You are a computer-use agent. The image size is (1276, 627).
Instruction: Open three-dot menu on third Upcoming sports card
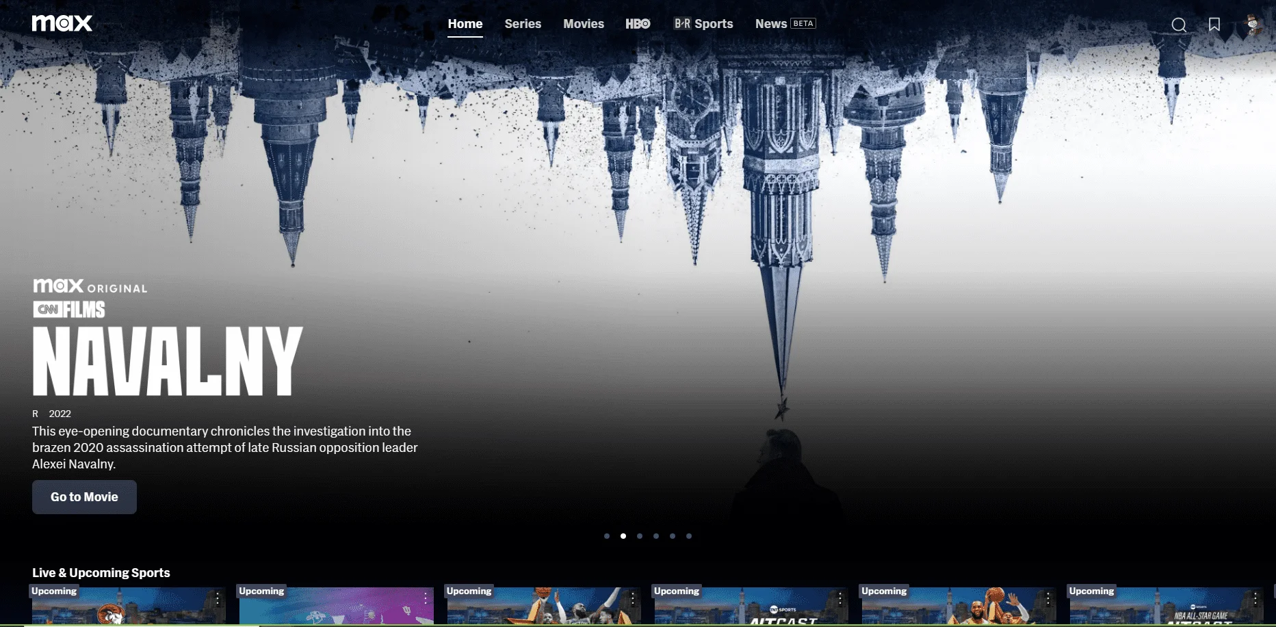pyautogui.click(x=633, y=599)
